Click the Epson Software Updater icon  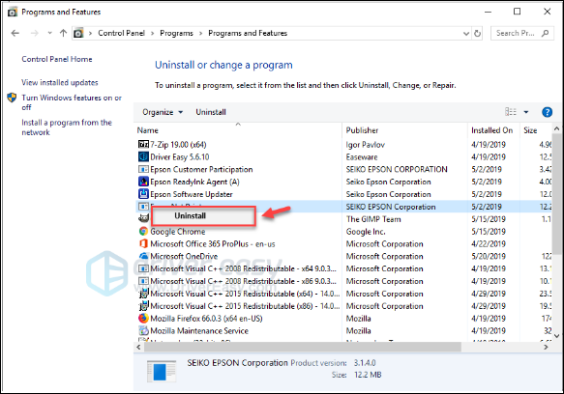[x=143, y=194]
